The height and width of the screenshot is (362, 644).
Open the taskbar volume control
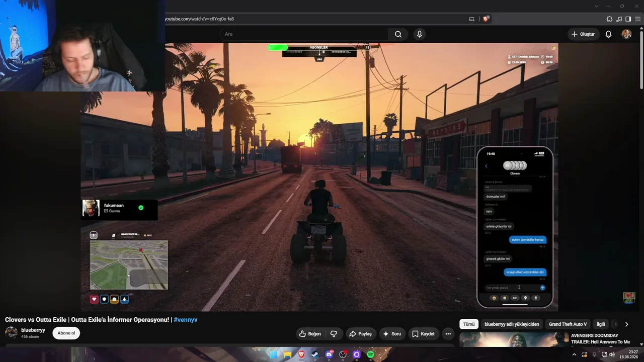[x=612, y=354]
